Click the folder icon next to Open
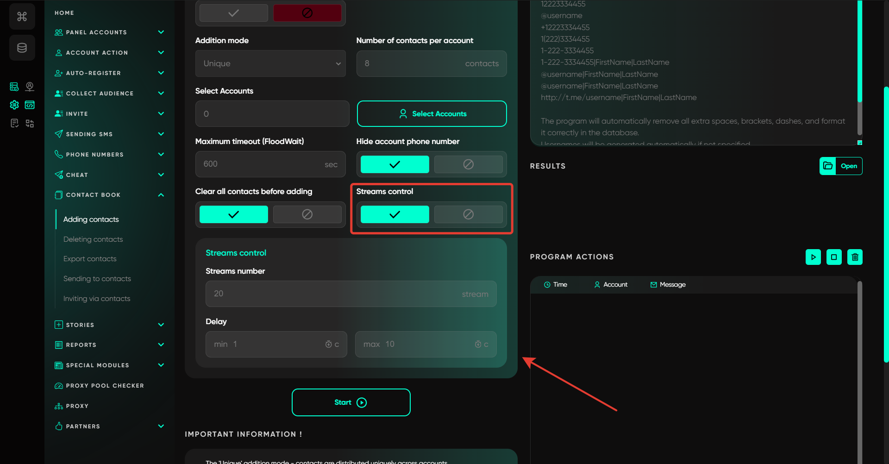 click(x=828, y=166)
